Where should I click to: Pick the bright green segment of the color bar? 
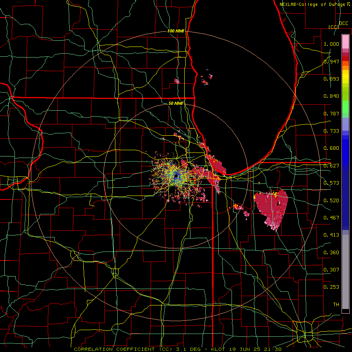tap(345, 107)
